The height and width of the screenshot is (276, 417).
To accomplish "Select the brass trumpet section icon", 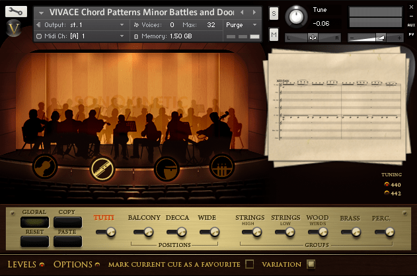I will (x=222, y=166).
